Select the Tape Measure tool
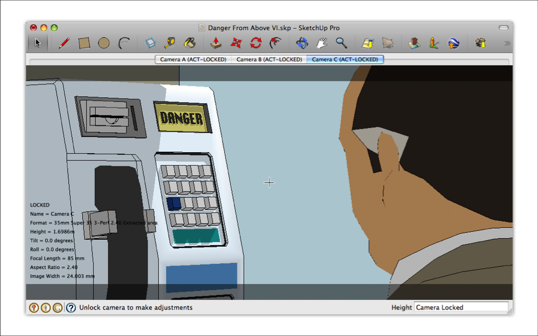This screenshot has height=336, width=538. click(170, 43)
